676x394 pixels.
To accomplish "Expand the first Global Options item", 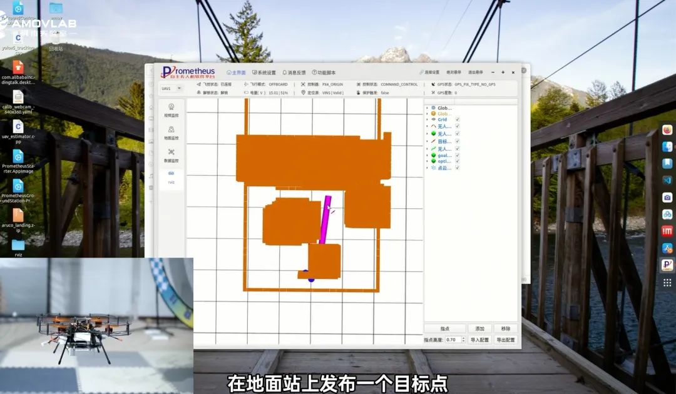I will pyautogui.click(x=427, y=108).
